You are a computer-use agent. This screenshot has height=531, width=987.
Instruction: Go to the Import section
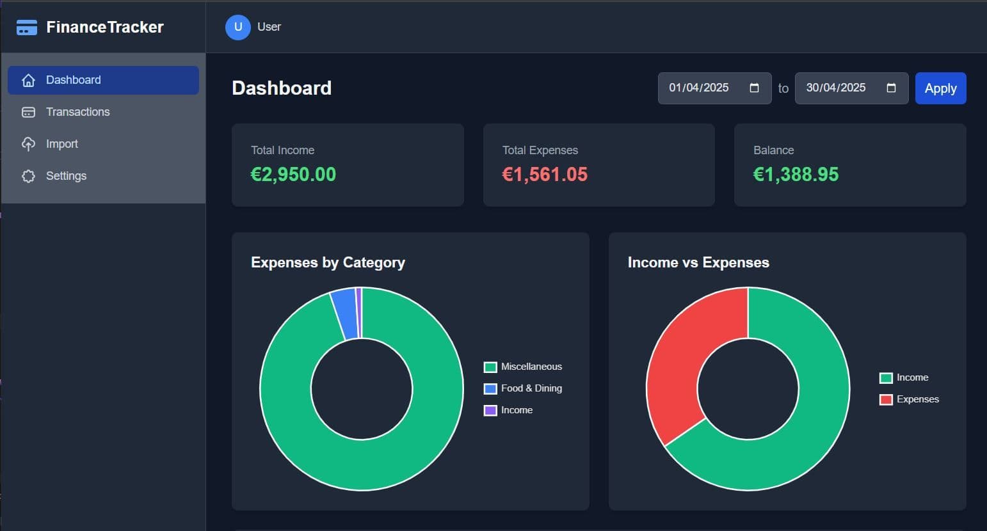coord(62,144)
